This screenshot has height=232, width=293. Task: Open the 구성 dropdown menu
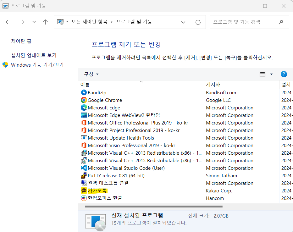click(91, 74)
